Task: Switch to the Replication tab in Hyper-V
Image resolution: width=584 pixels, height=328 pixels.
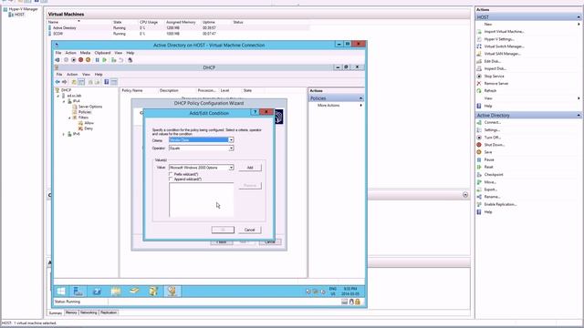Action: point(109,313)
